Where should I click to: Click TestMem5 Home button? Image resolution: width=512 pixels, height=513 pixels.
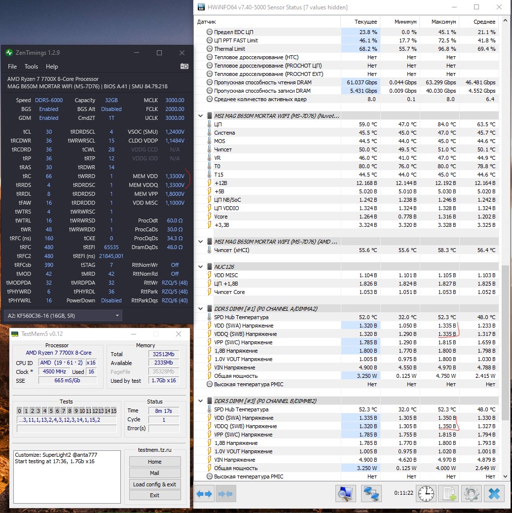coord(155,462)
